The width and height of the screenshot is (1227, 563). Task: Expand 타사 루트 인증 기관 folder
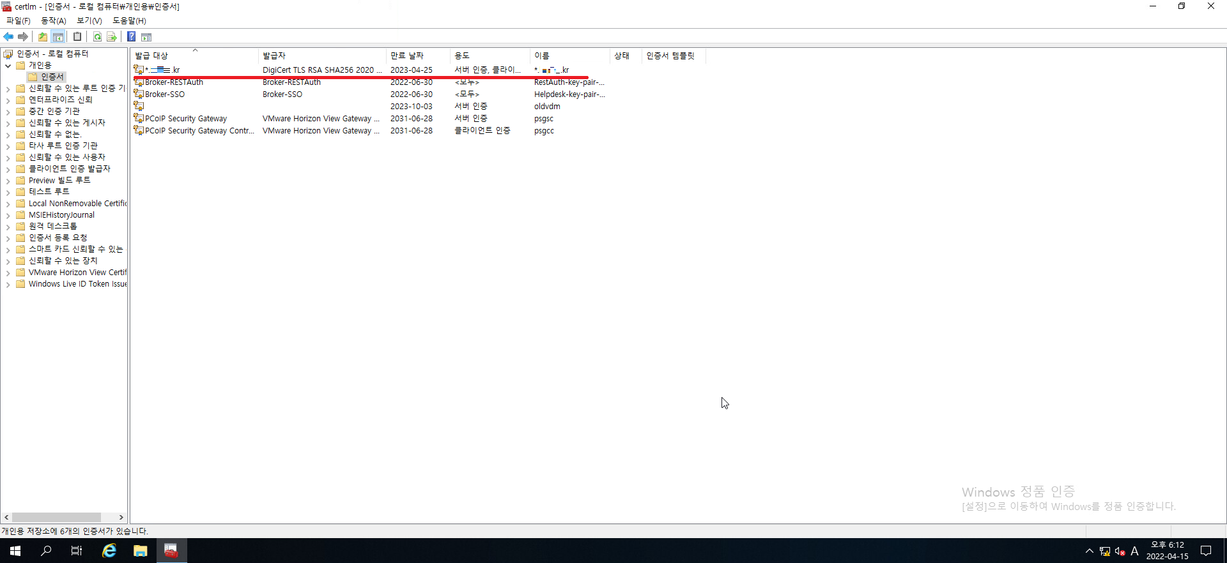click(8, 146)
